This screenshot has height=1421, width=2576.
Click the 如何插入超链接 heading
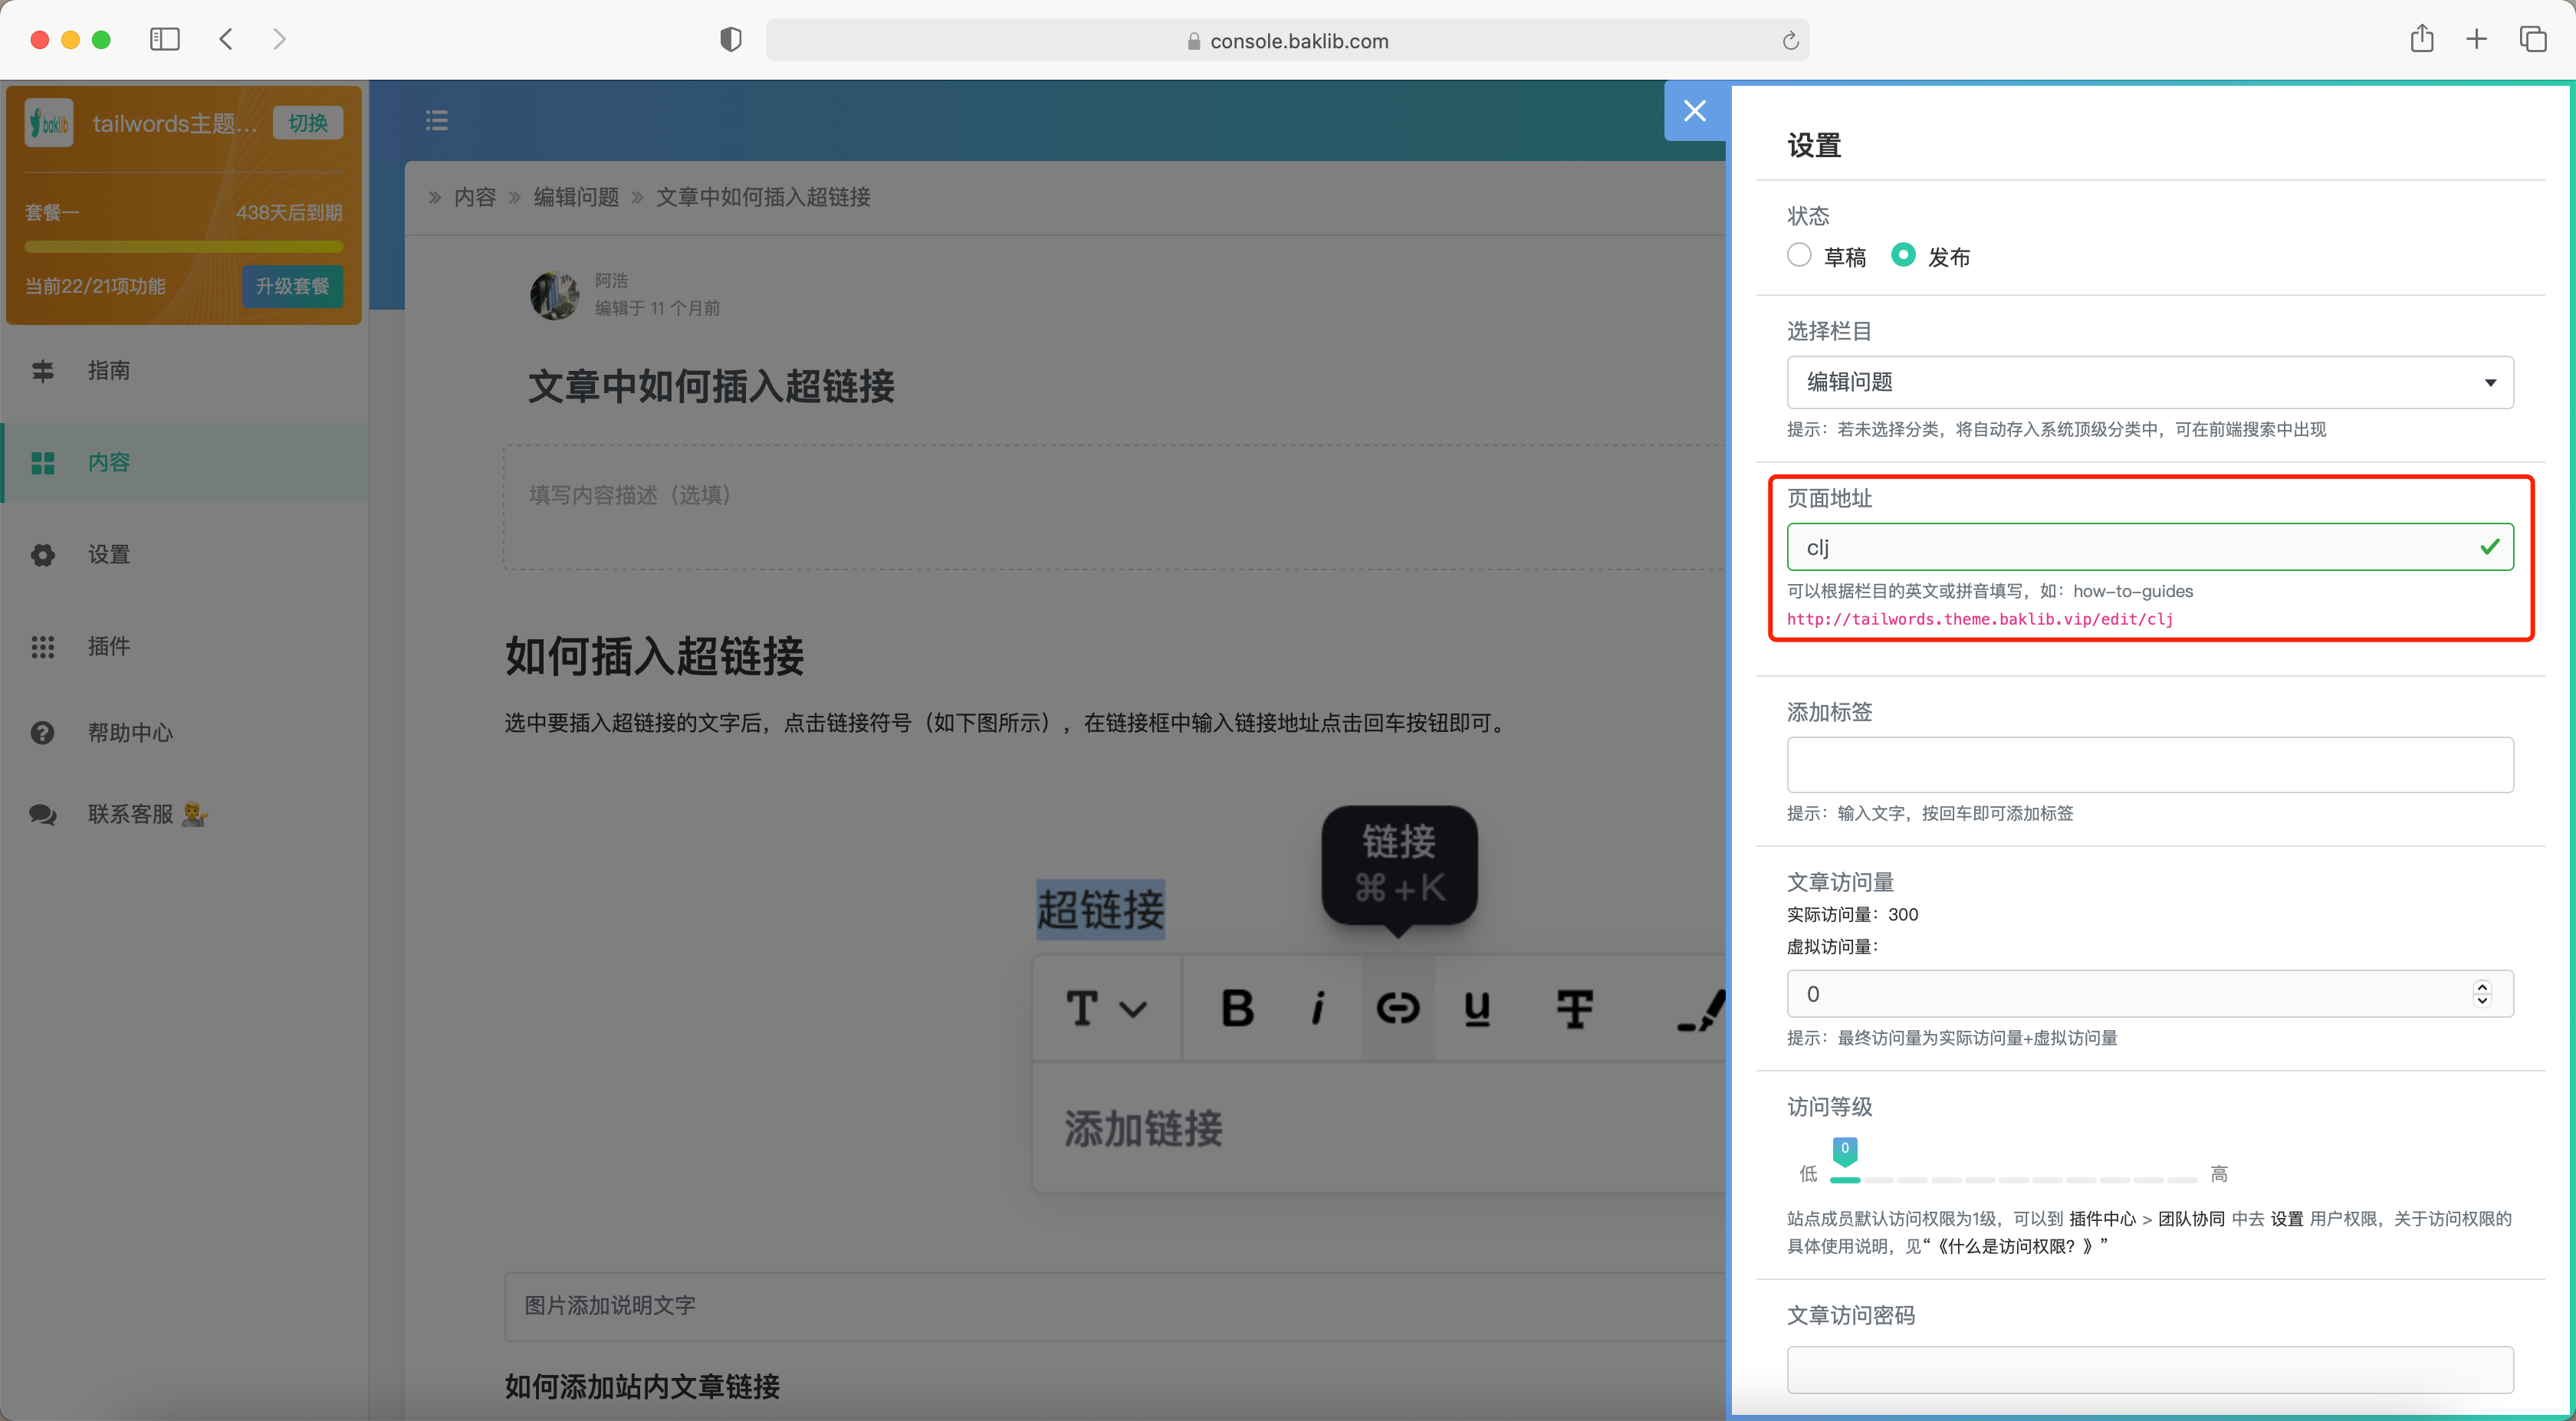(654, 656)
